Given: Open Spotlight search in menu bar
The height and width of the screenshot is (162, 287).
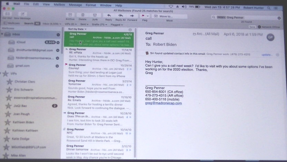Looking at the screenshot, I should pos(268,8).
